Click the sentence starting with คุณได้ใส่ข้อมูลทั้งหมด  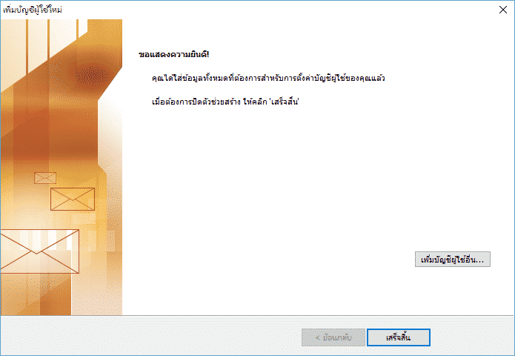point(268,78)
